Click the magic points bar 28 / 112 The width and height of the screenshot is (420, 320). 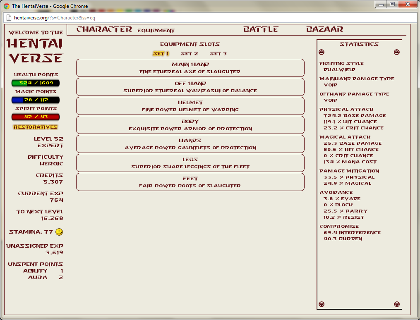point(36,100)
